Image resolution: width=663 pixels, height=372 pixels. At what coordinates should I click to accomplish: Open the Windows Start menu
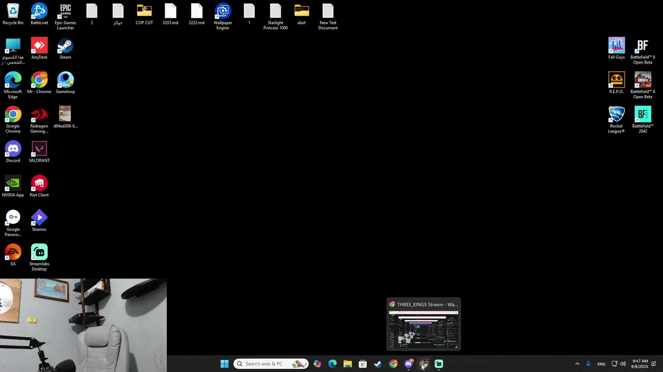click(x=225, y=364)
